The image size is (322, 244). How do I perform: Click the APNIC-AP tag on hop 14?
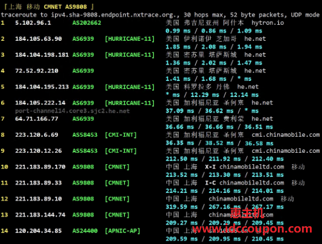(122, 231)
